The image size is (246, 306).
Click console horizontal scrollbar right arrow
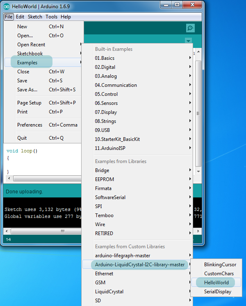point(198,231)
